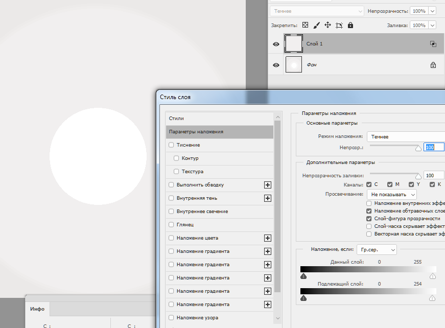Click the Непрозр. value input field
Viewport: 445px width, 328px height.
(434, 147)
